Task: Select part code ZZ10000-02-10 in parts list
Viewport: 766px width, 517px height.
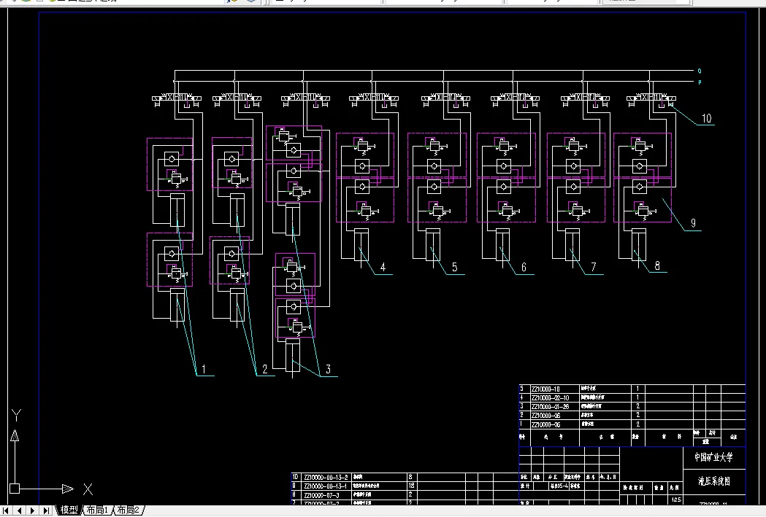Action: tap(550, 398)
